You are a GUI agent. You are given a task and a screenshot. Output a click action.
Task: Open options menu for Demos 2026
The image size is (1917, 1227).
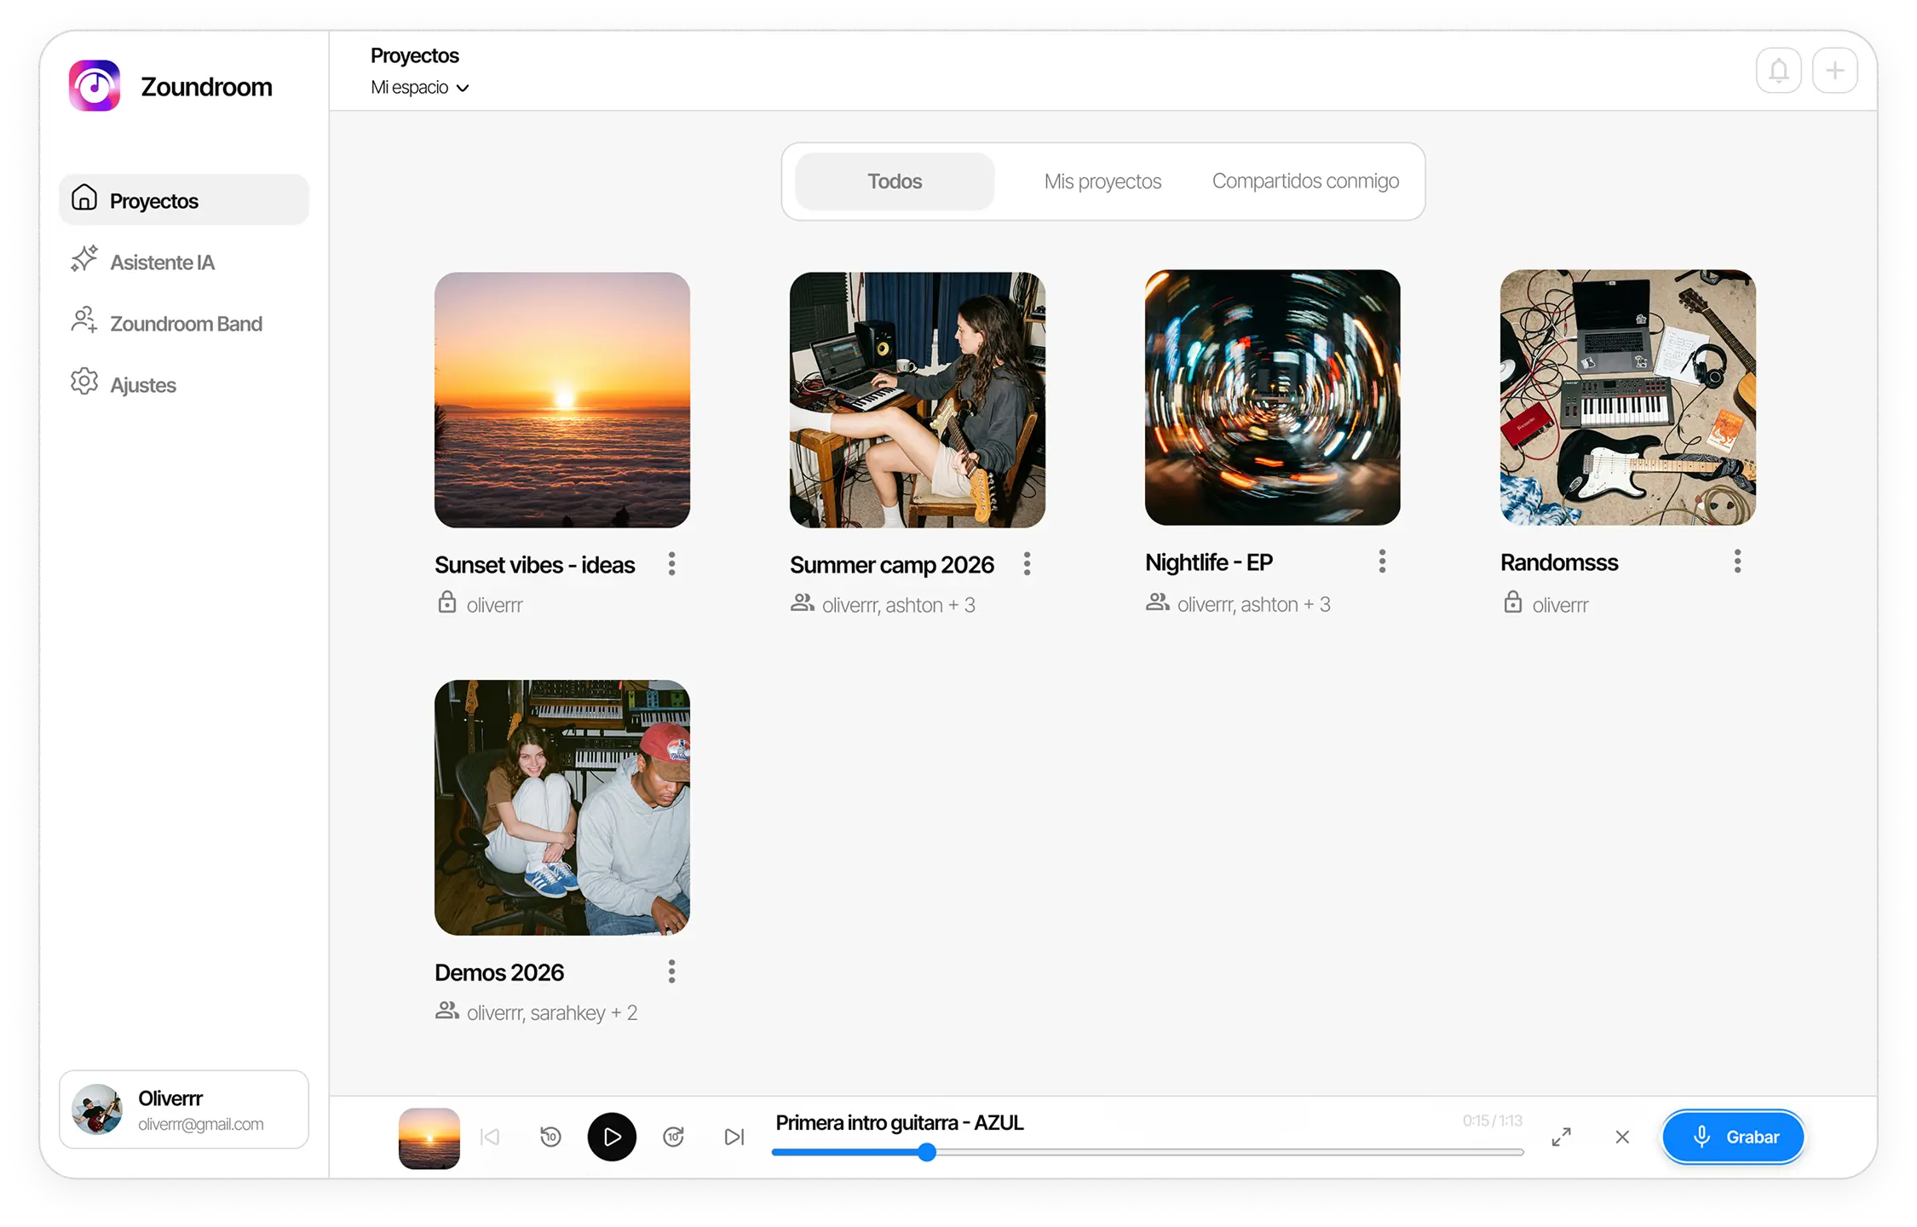coord(672,971)
